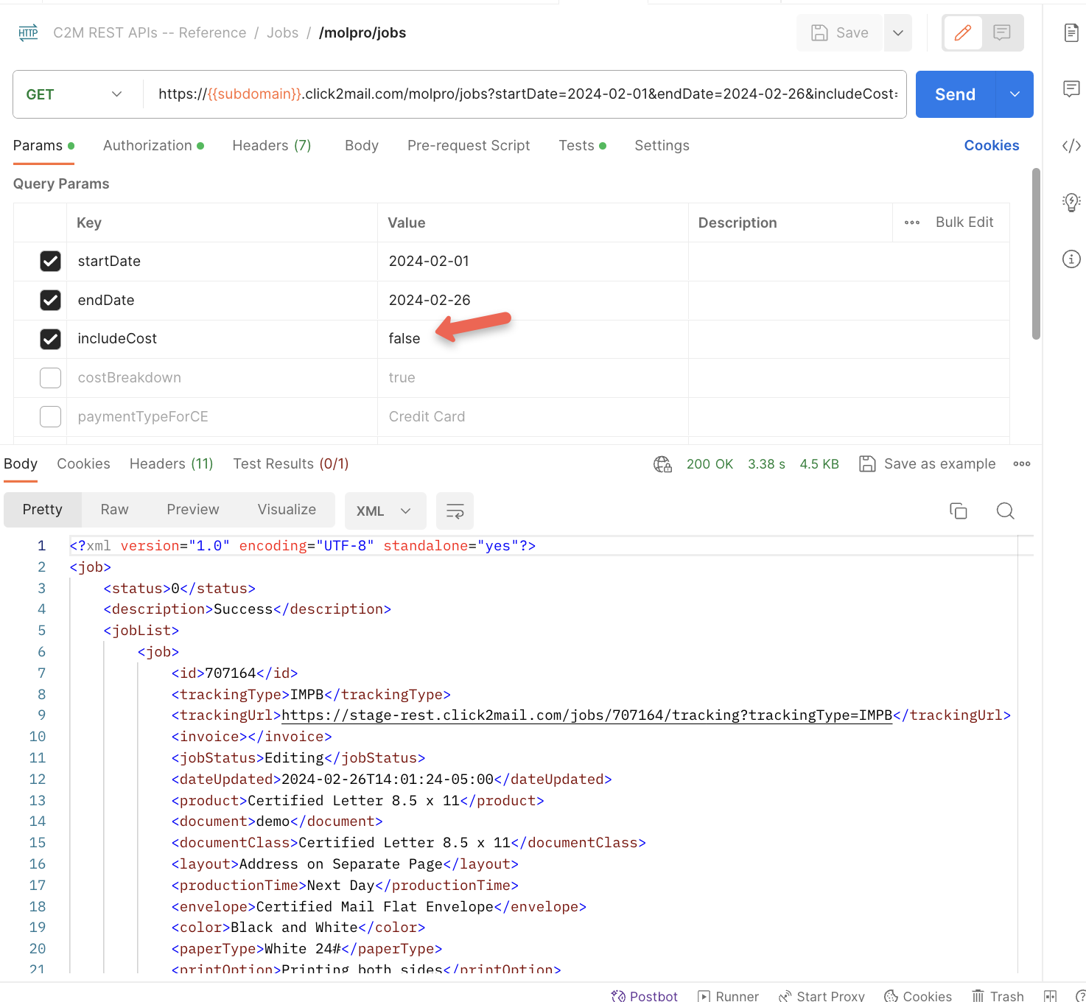Open the XML format dropdown
The height and width of the screenshot is (1002, 1086).
click(x=385, y=511)
